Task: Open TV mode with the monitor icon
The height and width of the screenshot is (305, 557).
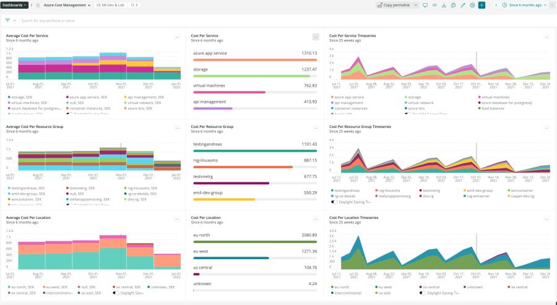Action: tap(425, 6)
